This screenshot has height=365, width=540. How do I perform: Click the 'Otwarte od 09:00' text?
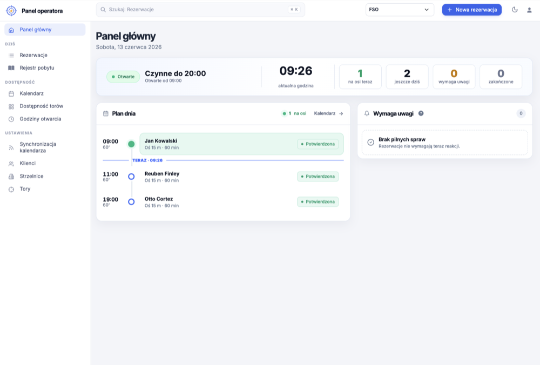(163, 80)
